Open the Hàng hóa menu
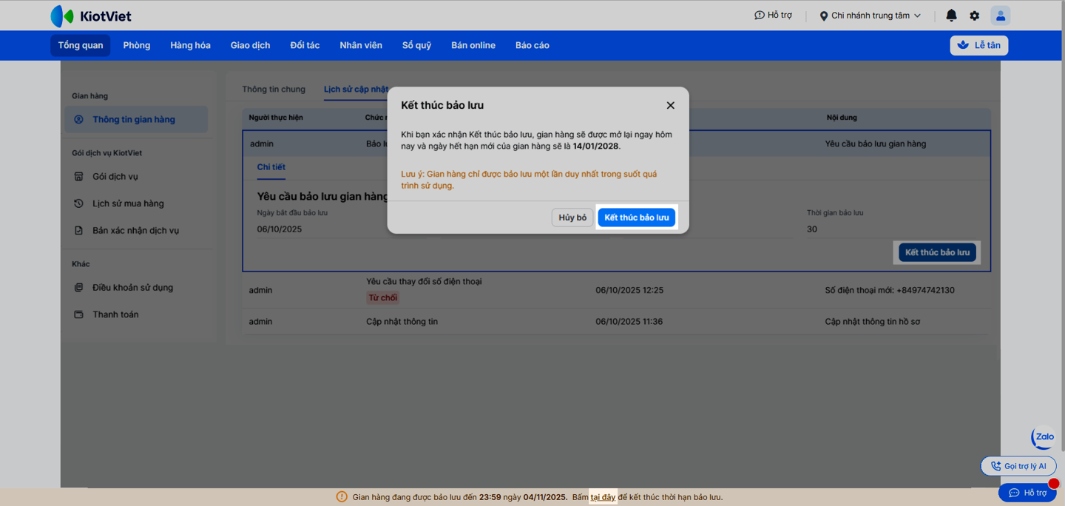The height and width of the screenshot is (506, 1065). click(x=190, y=45)
